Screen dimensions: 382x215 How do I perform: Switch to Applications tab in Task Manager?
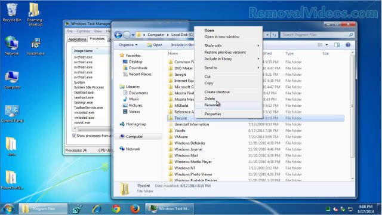[x=77, y=39]
